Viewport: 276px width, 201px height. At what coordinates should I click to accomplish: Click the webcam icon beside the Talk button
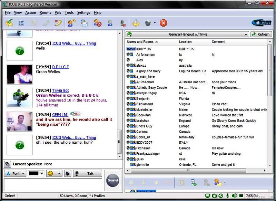coord(68,173)
